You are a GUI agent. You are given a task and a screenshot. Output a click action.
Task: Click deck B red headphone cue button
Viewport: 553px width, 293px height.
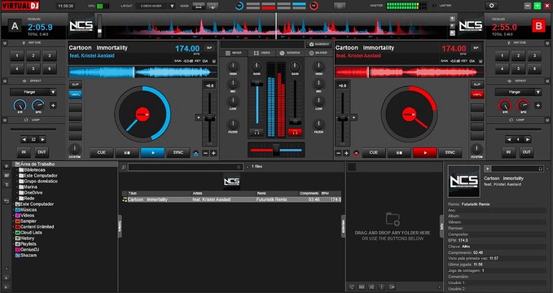[295, 133]
